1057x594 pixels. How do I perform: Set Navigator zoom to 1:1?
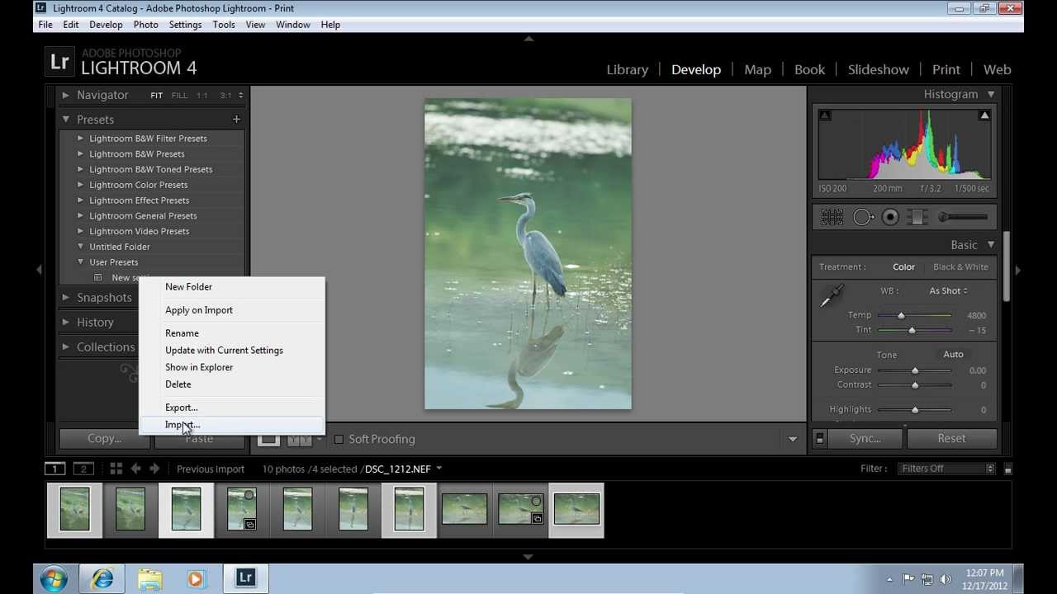coord(202,96)
